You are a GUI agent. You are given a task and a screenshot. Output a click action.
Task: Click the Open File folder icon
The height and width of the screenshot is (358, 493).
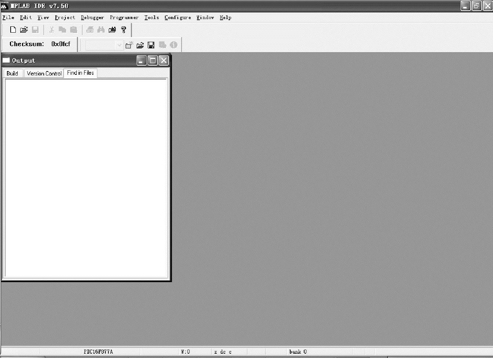coord(24,30)
